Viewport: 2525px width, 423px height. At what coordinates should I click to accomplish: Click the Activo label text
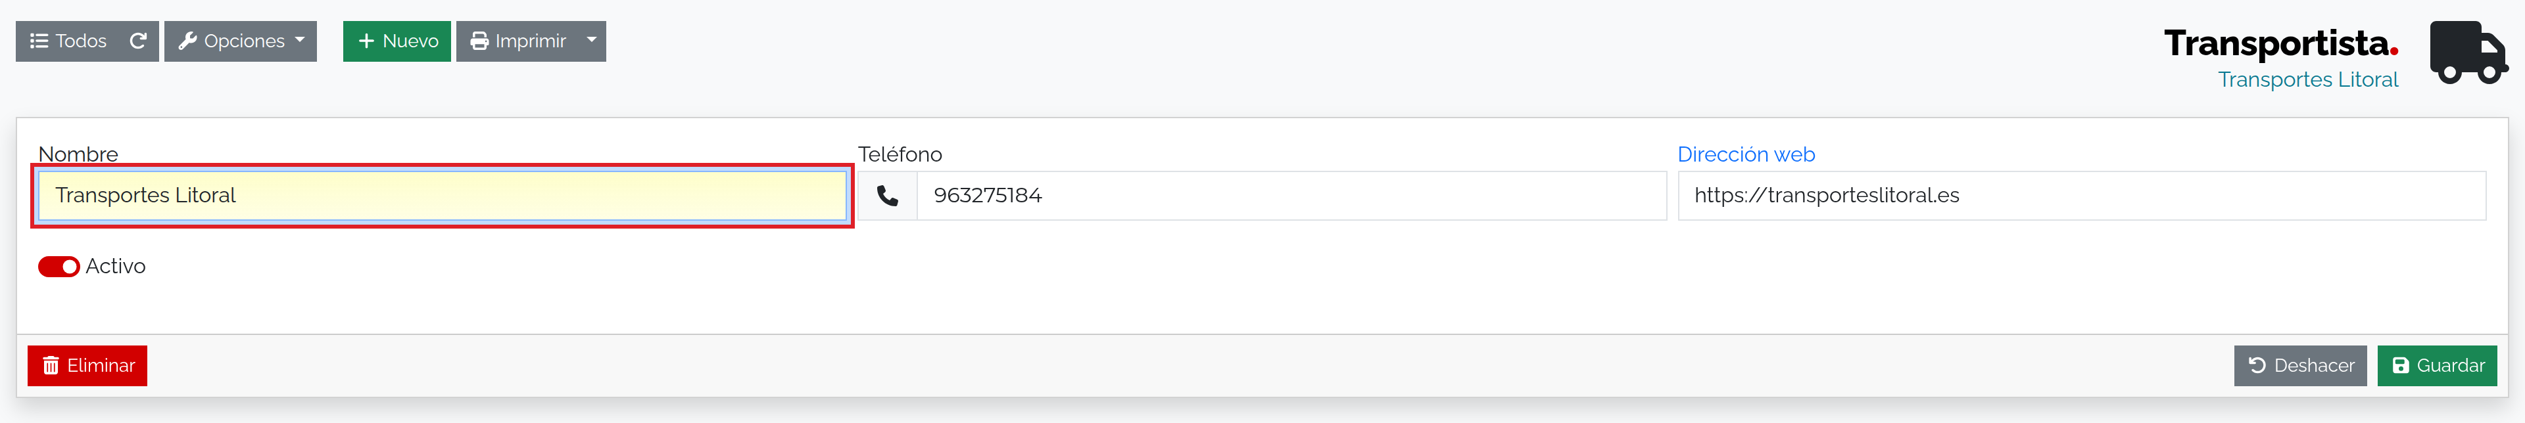point(116,266)
